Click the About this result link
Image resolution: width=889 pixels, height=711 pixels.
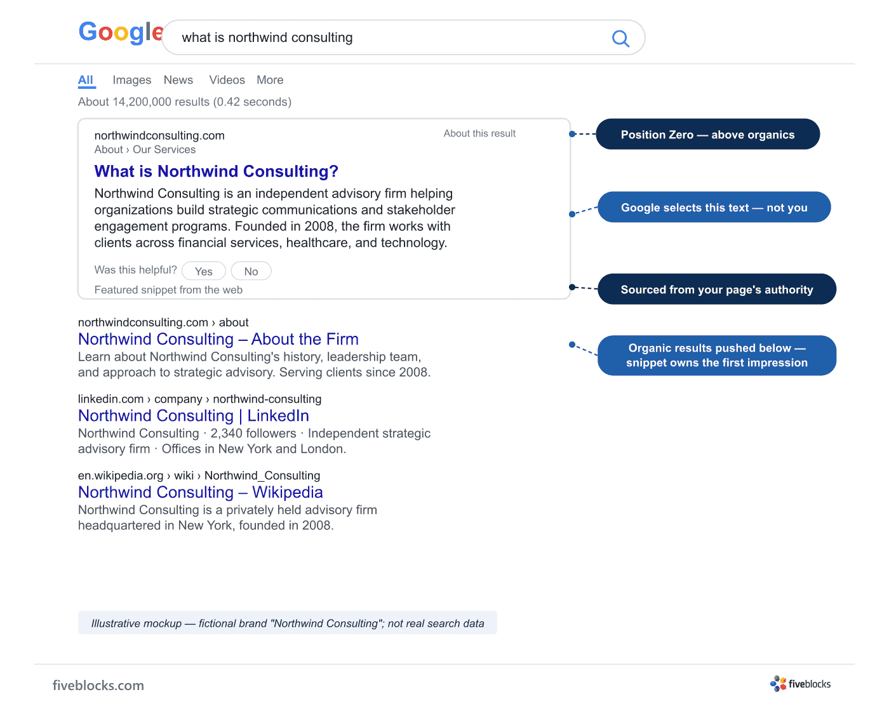479,133
